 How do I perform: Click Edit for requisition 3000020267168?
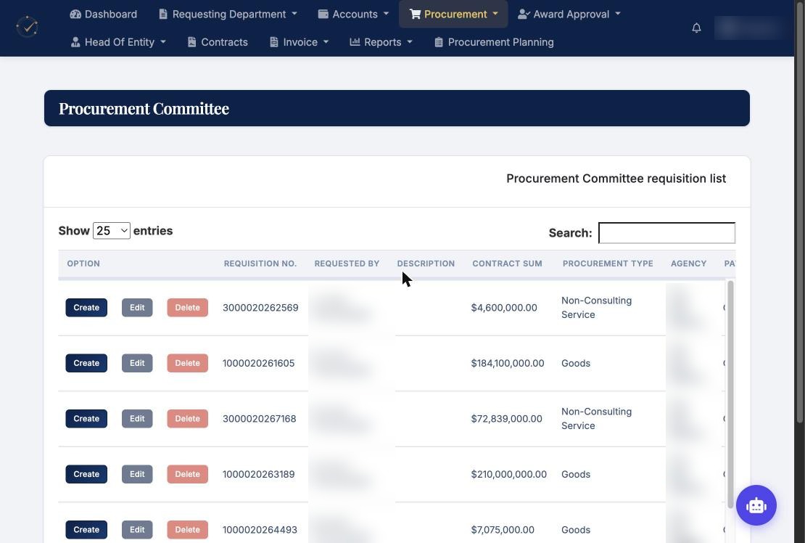point(137,419)
